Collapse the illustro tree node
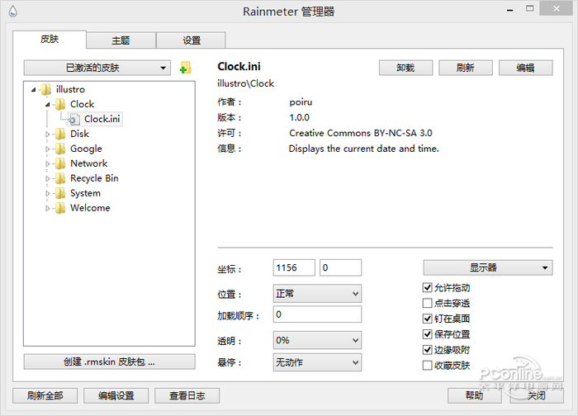This screenshot has height=416, width=578. [x=34, y=89]
